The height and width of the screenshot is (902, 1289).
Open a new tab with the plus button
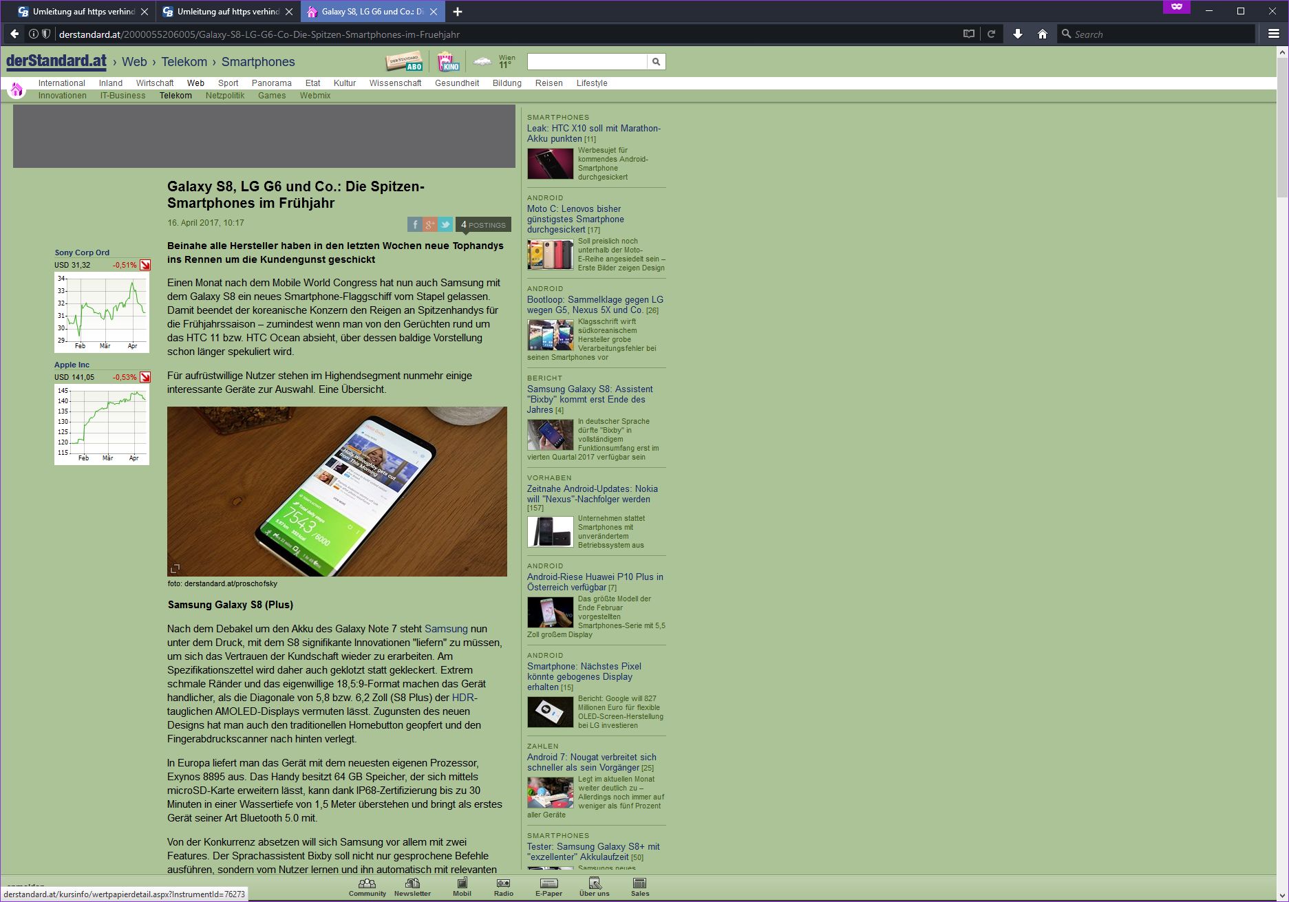[x=458, y=12]
